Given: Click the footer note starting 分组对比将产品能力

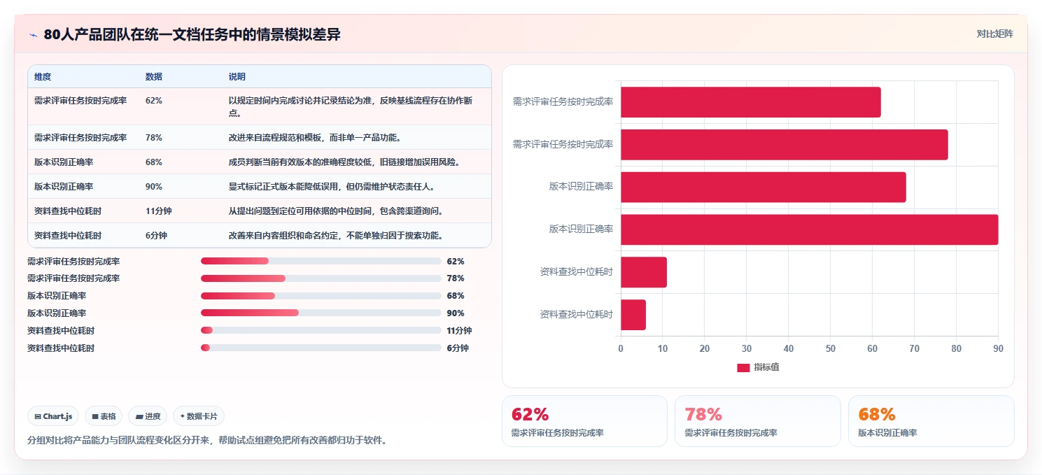Looking at the screenshot, I should point(207,441).
